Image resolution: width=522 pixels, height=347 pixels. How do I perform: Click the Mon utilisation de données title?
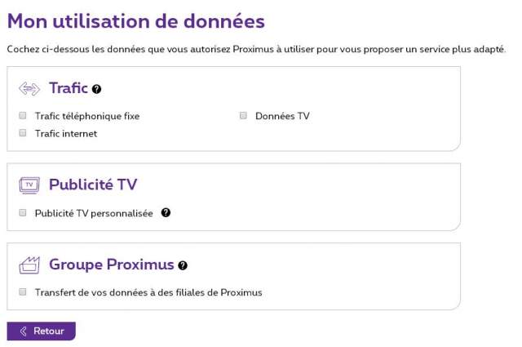[x=135, y=22]
